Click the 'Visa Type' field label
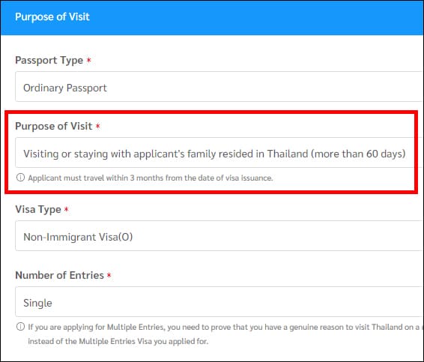This screenshot has width=424, height=362. pos(38,209)
